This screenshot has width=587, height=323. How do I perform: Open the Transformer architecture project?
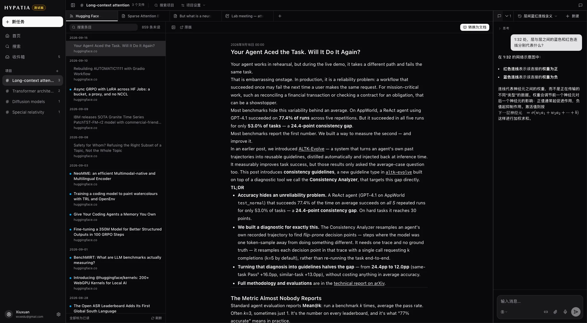click(x=33, y=91)
